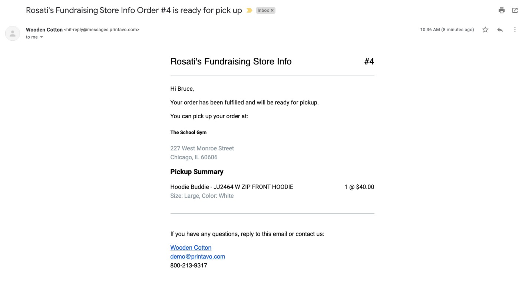Screen dimensions: 522x293
Task: Star this email message
Action: pyautogui.click(x=485, y=30)
